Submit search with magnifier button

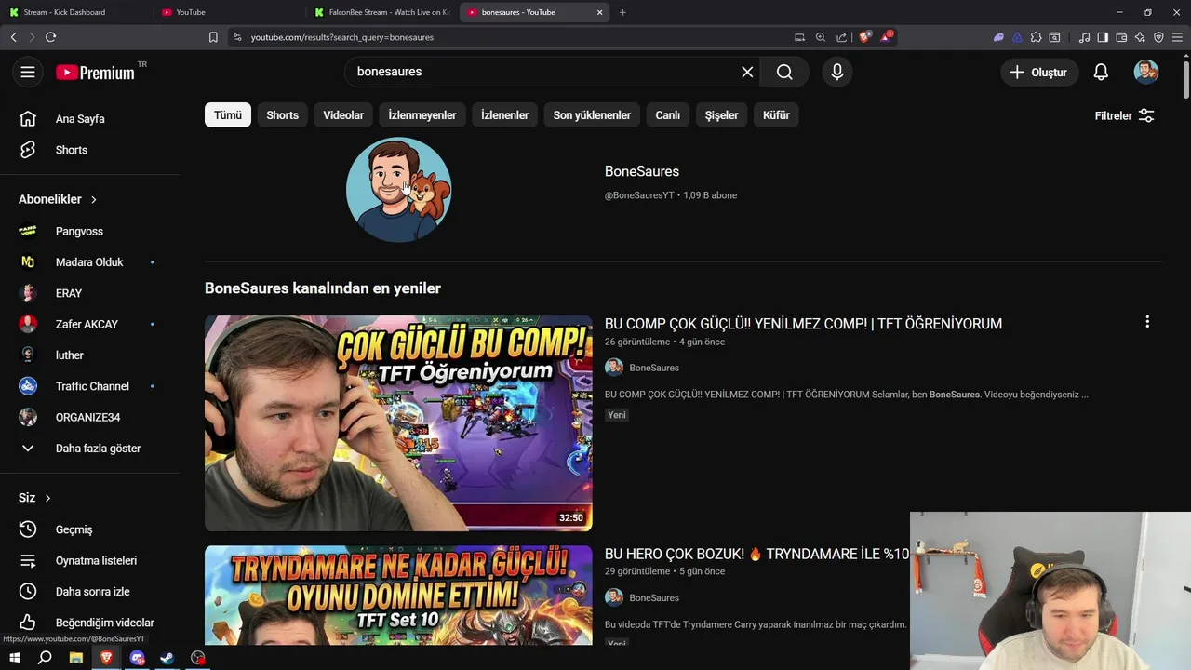[784, 72]
